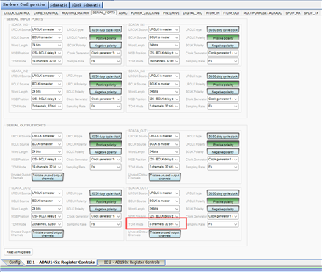Toggle SDATA_IN0 LRCLK Polarity button
This screenshot has width=322, height=272.
(x=106, y=37)
